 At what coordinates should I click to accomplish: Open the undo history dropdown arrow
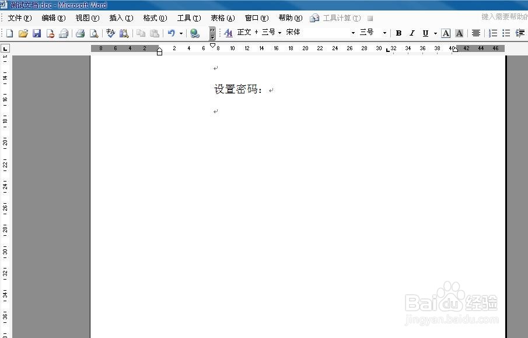tap(181, 33)
